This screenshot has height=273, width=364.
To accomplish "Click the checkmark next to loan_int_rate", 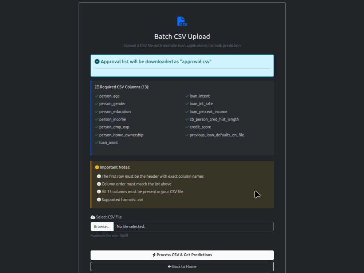I will [187, 103].
